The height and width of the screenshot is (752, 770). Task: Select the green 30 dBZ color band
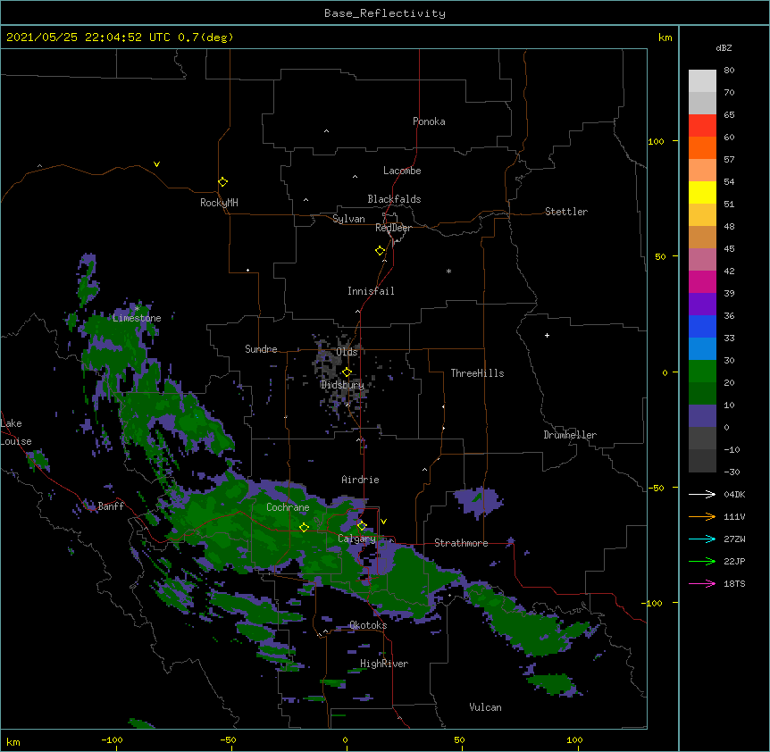702,372
